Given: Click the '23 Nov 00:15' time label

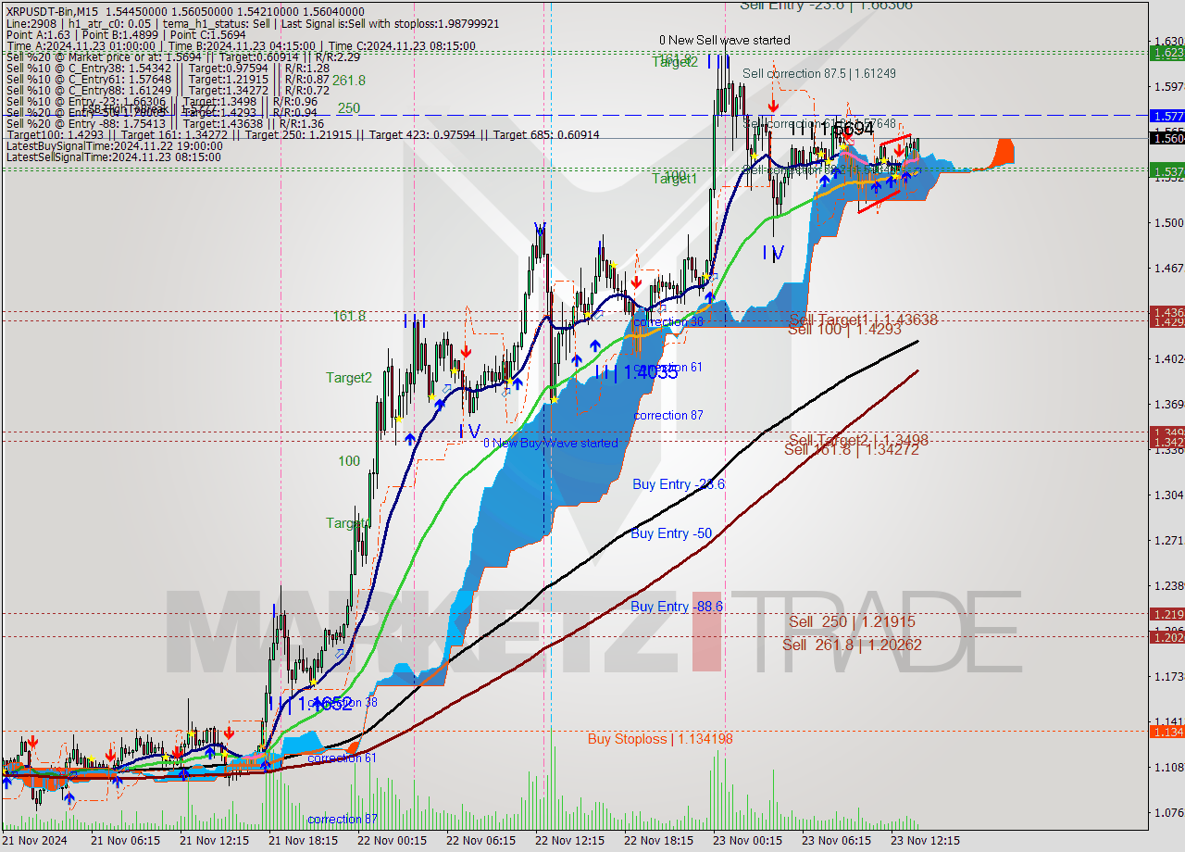Looking at the screenshot, I should [746, 840].
